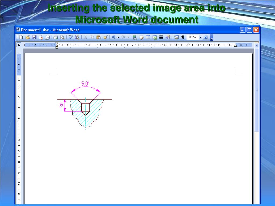Open Print Preview
Screen dimensions: 275x206
[62, 37]
